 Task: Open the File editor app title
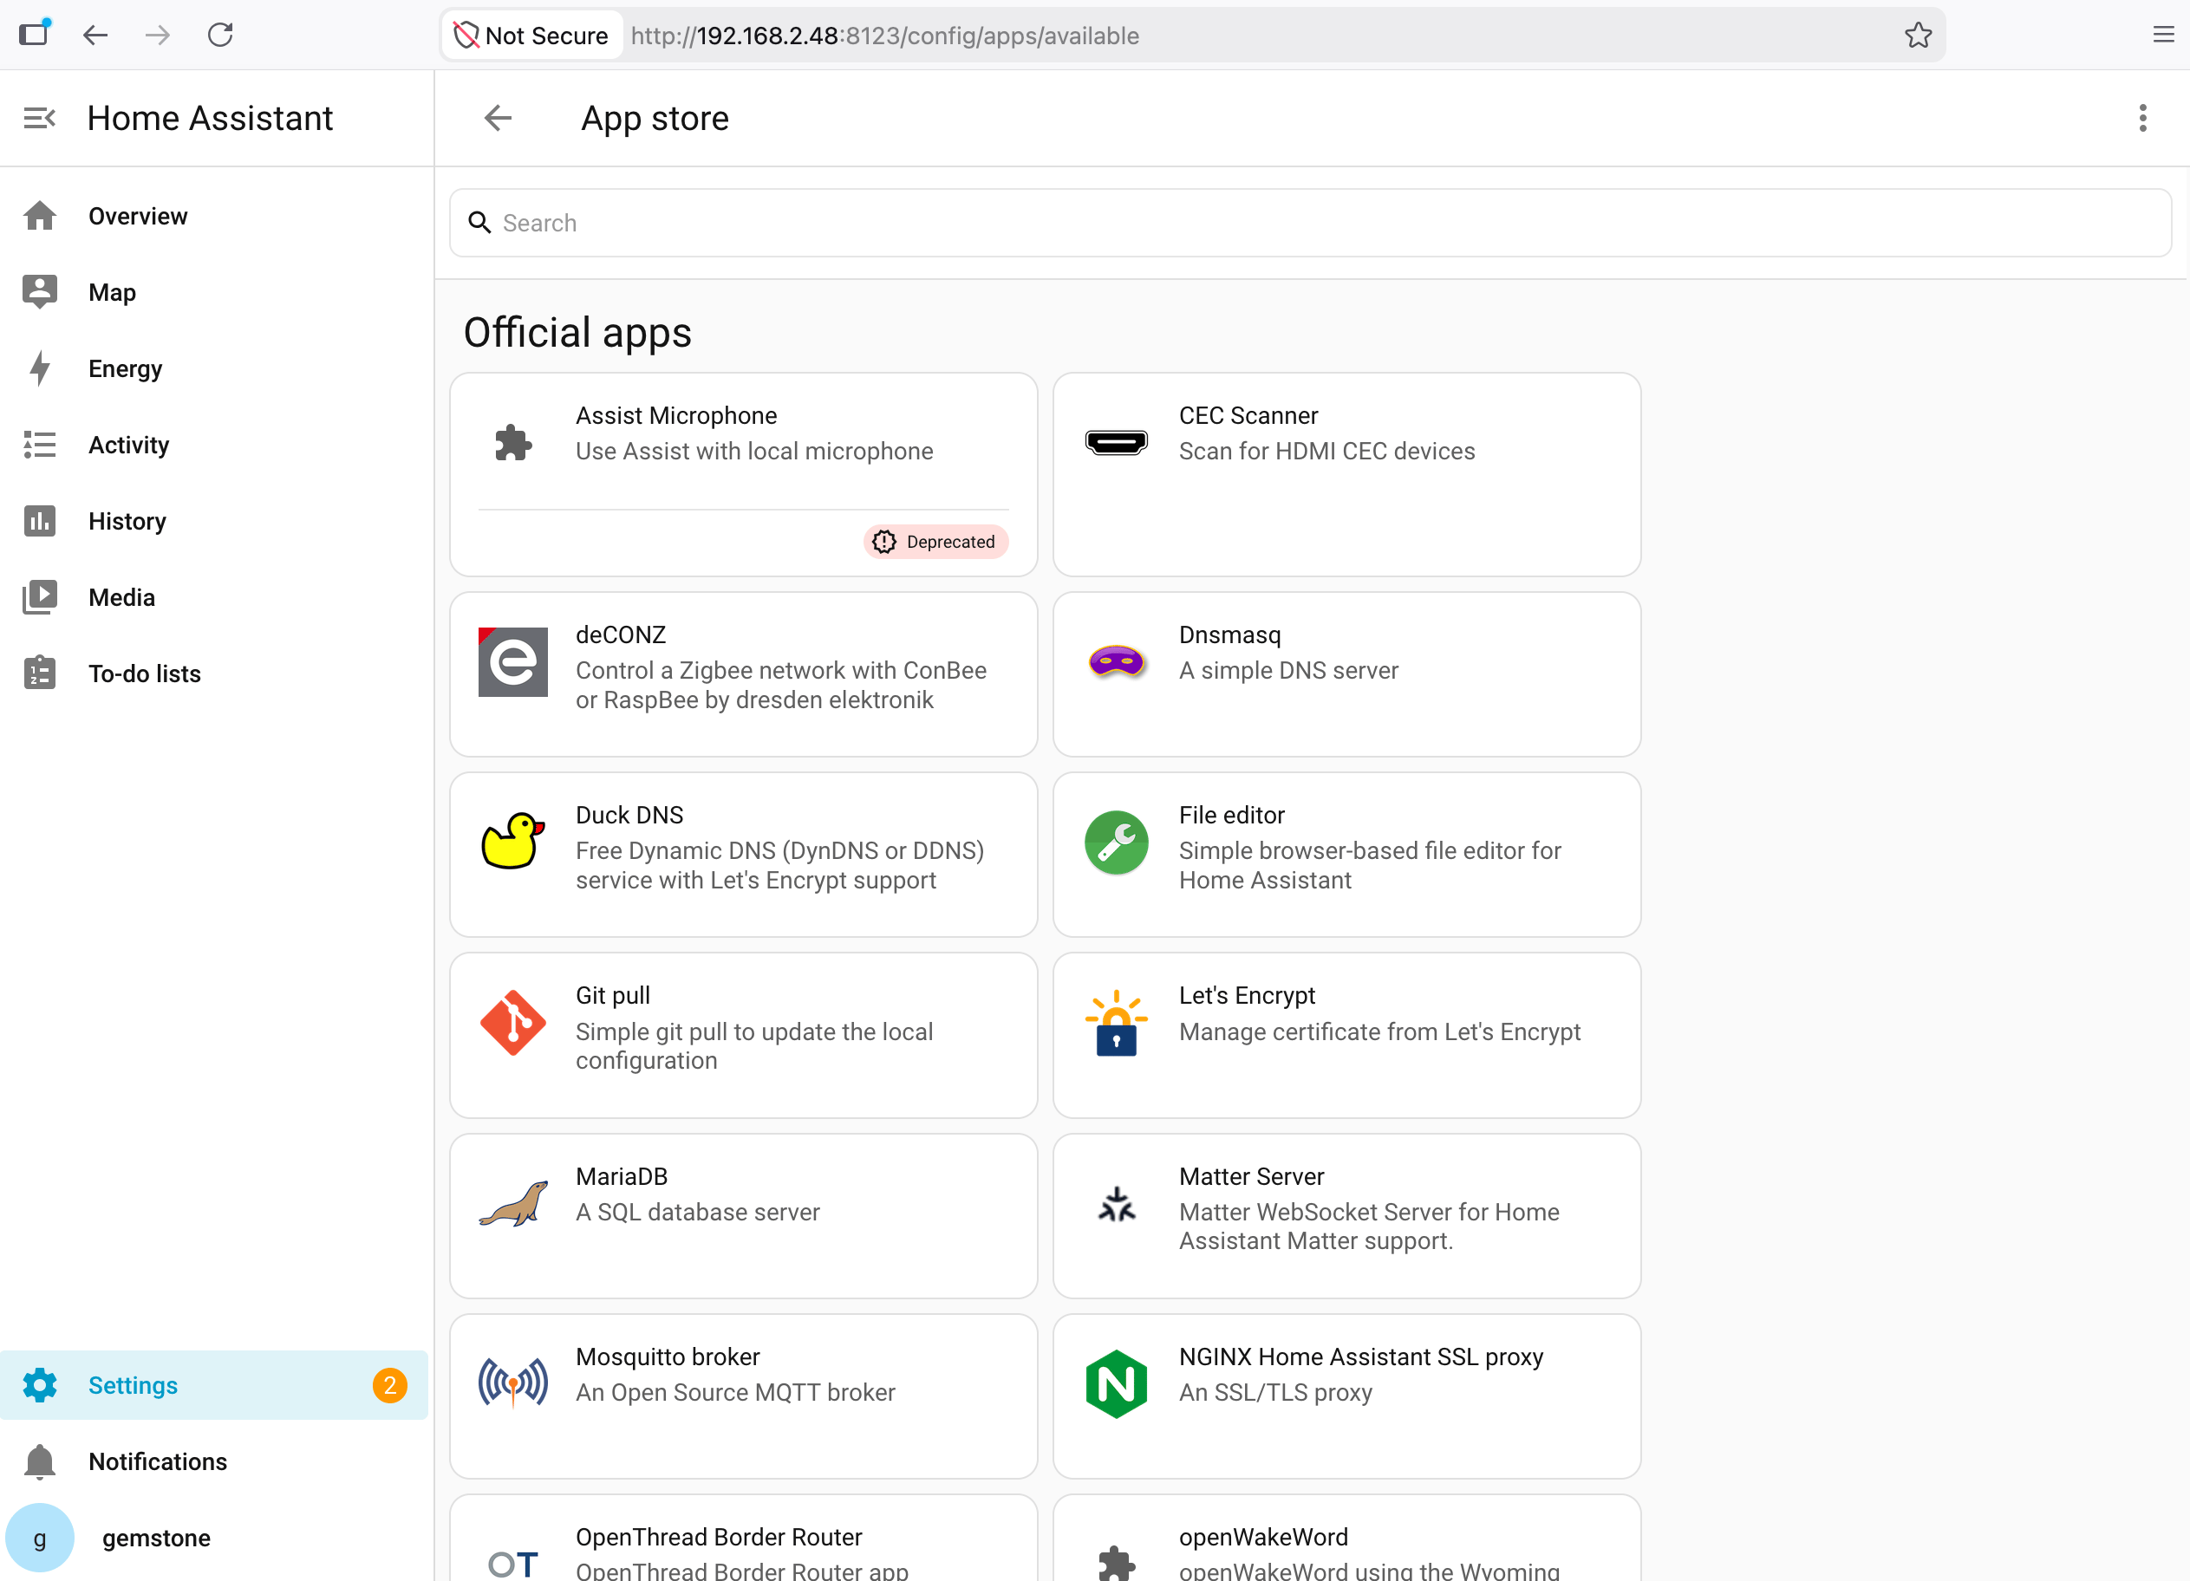coord(1231,815)
